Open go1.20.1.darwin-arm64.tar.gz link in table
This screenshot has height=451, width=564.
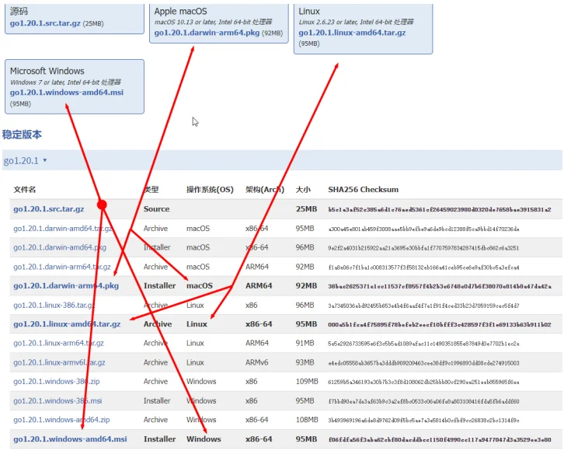pos(62,267)
